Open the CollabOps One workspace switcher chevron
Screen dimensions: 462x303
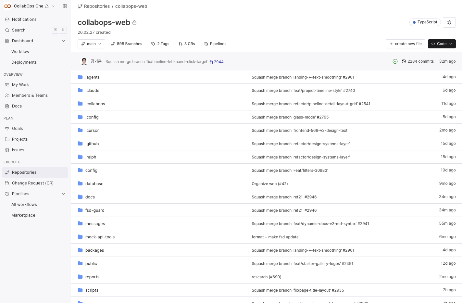click(x=53, y=6)
